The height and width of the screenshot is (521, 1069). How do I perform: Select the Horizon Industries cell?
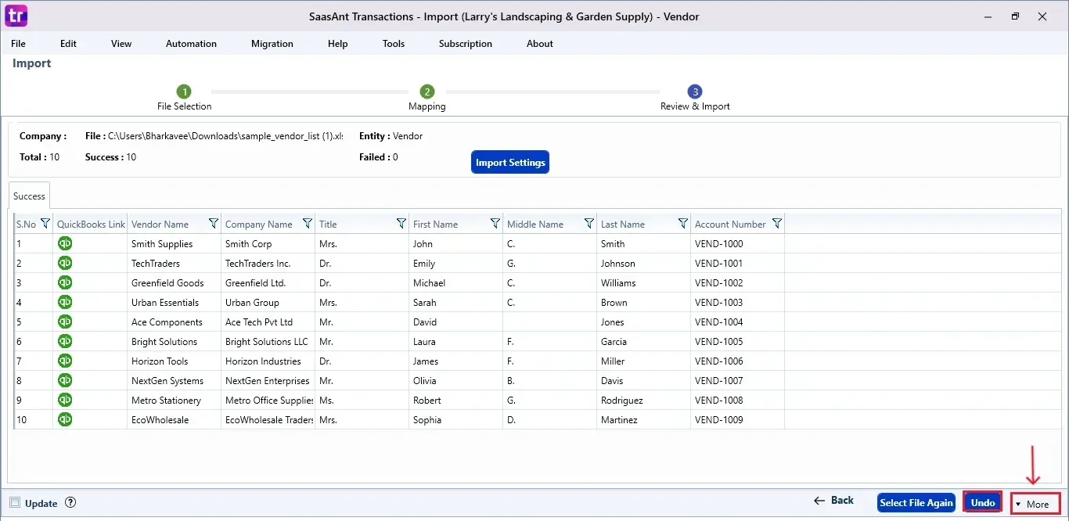coord(268,361)
